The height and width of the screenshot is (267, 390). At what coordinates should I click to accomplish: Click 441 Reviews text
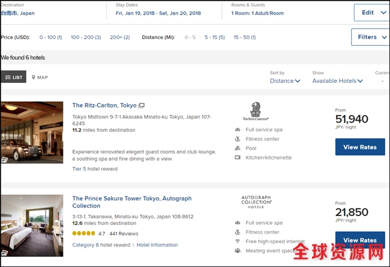click(x=124, y=234)
